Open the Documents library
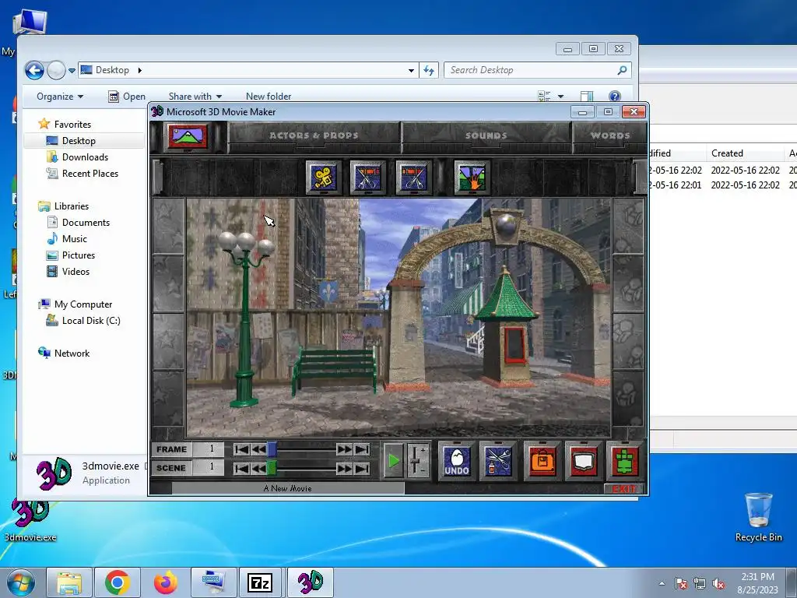The image size is (797, 598). point(86,222)
